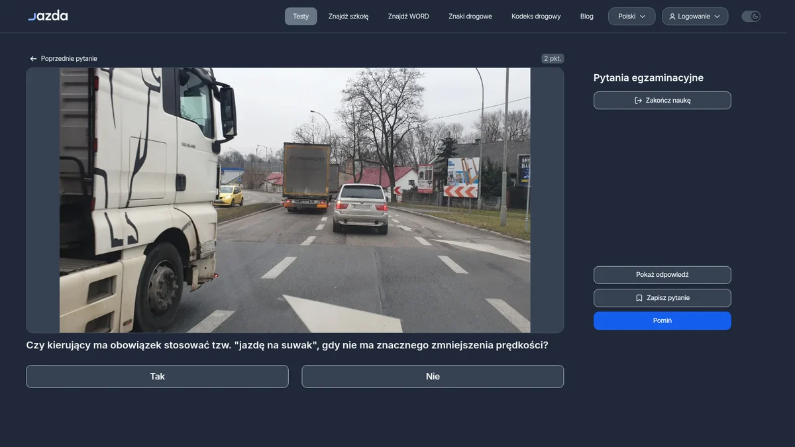
Task: Expand the Logowanie dropdown
Action: 695,17
